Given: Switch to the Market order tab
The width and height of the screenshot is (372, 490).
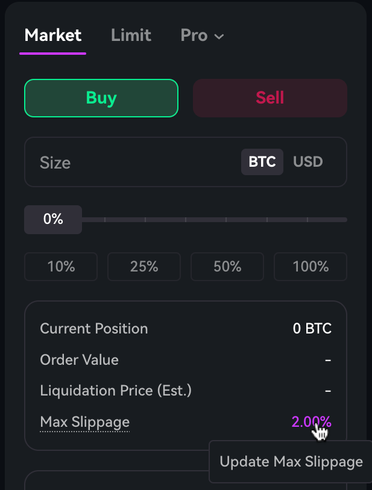Looking at the screenshot, I should pyautogui.click(x=53, y=36).
